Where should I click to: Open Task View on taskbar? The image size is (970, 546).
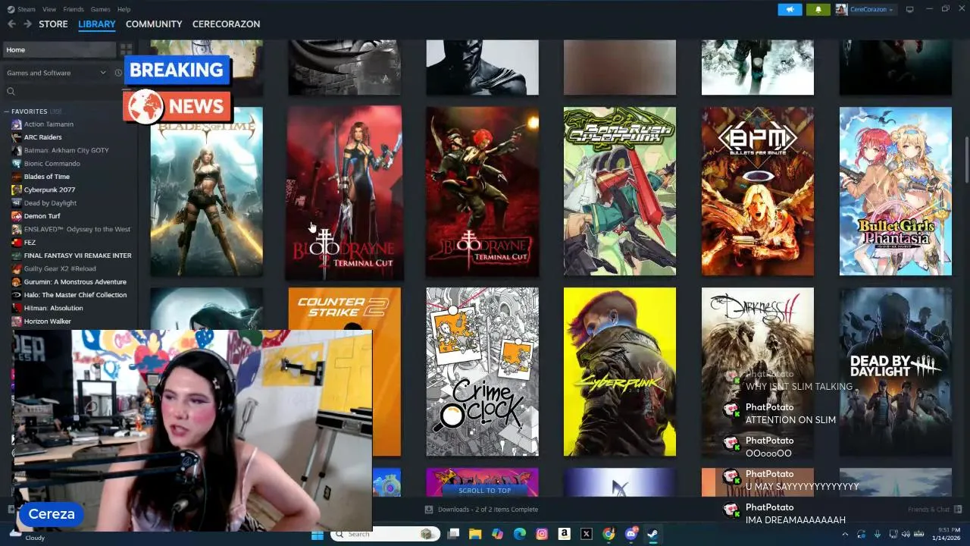tap(453, 534)
